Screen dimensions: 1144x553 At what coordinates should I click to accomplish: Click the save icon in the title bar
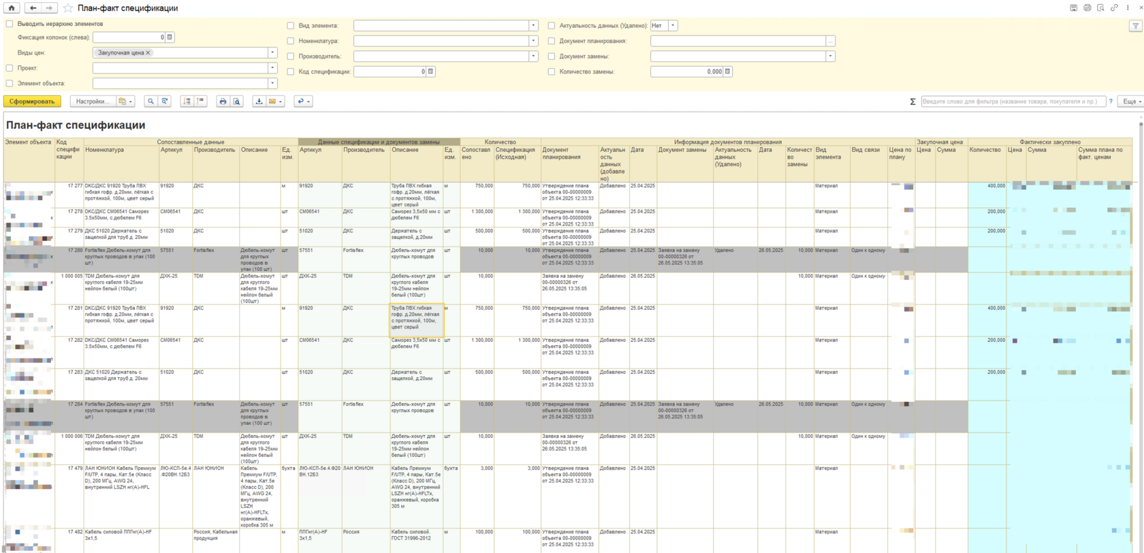click(x=1074, y=8)
